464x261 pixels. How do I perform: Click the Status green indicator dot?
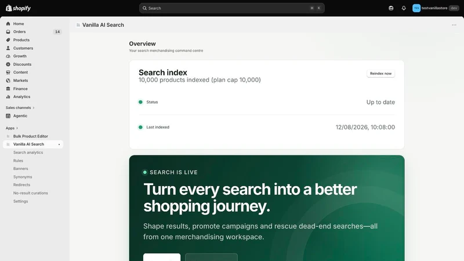pos(140,102)
